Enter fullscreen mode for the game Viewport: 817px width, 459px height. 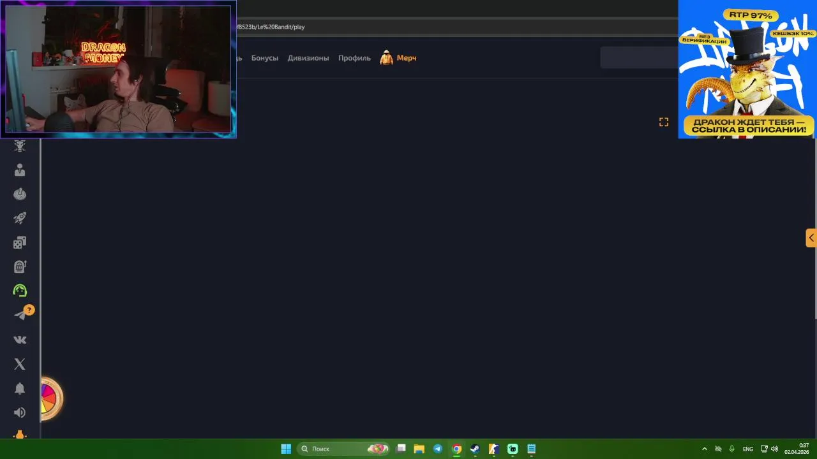pos(664,122)
